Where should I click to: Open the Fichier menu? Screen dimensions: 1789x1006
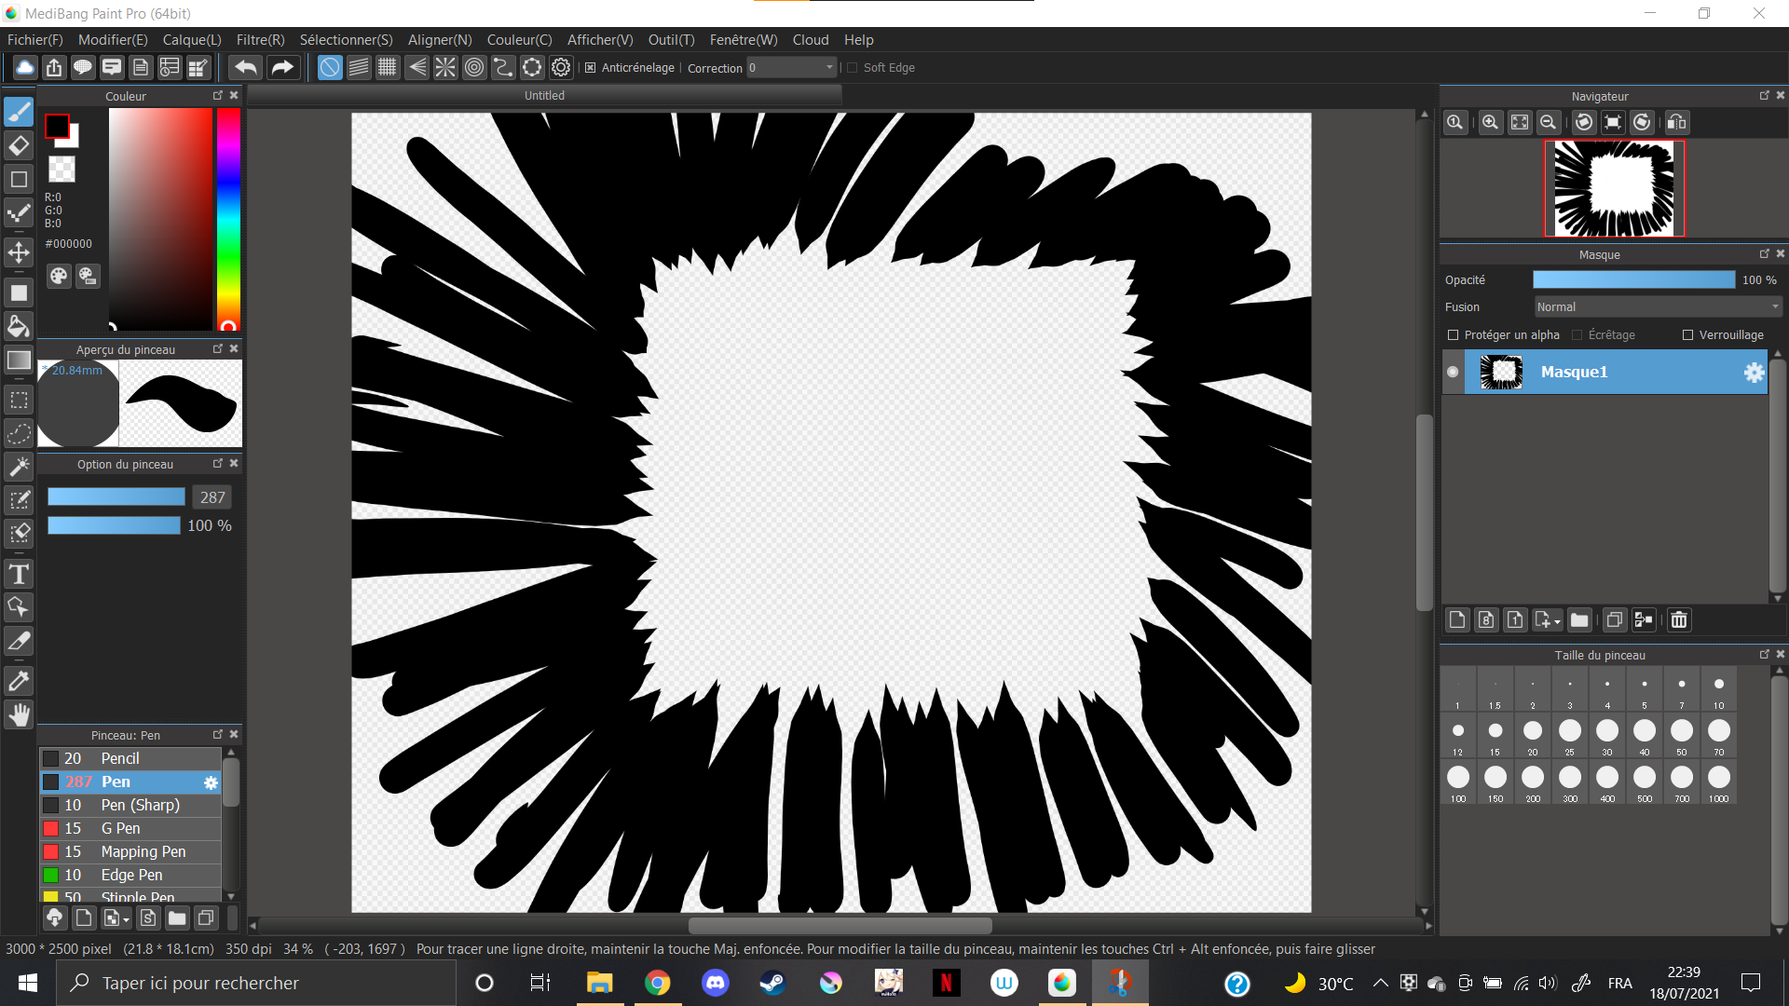35,40
